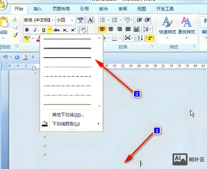This screenshot has width=207, height=169.
Task: Expand the Quick Access Toolbar customize arrow
Action: [33, 57]
